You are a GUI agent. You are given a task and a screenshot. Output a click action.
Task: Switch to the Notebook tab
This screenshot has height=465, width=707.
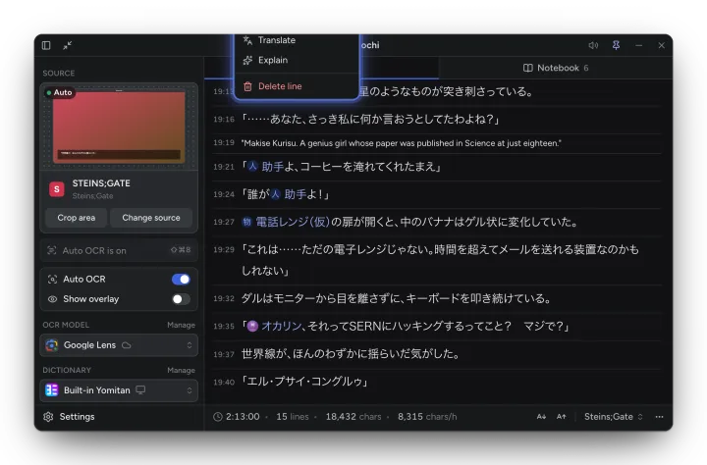tap(556, 68)
